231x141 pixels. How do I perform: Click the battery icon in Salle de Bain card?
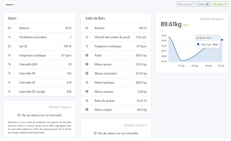(x=87, y=28)
